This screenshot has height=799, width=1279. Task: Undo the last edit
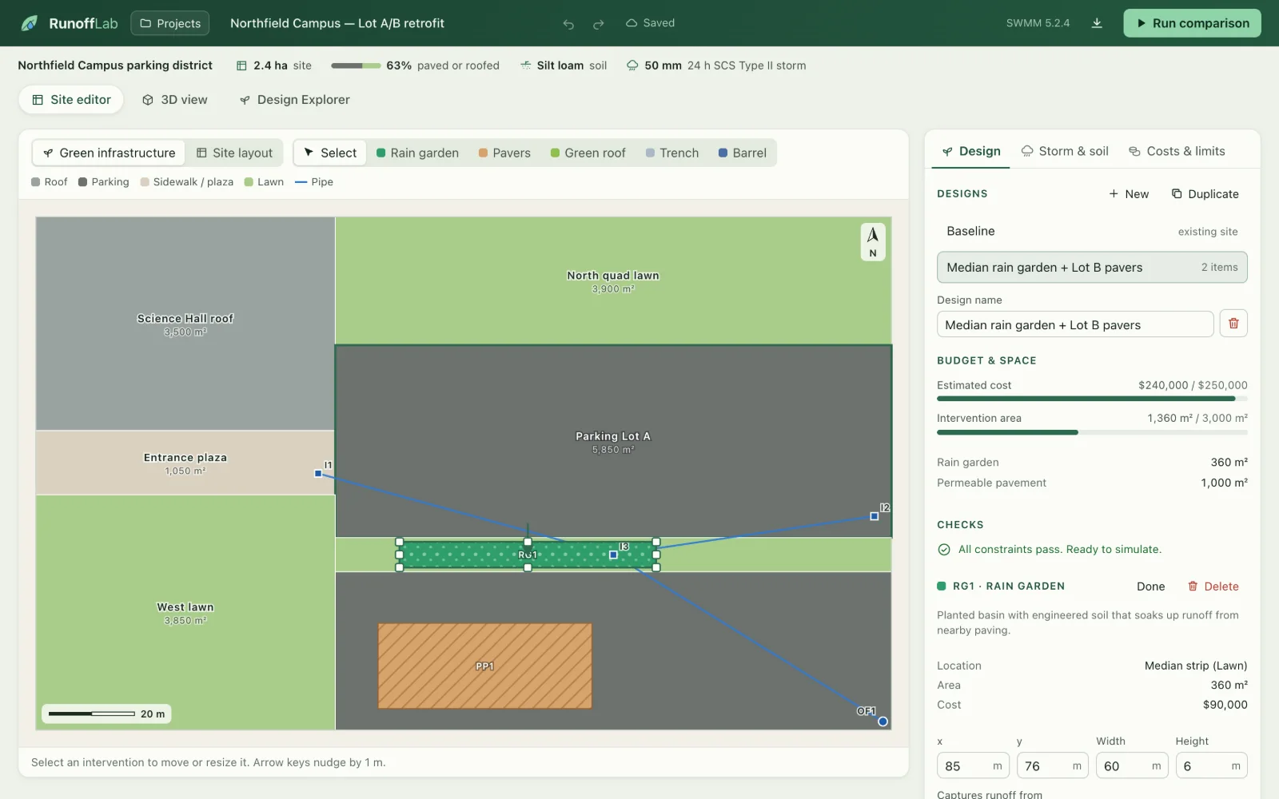point(568,24)
